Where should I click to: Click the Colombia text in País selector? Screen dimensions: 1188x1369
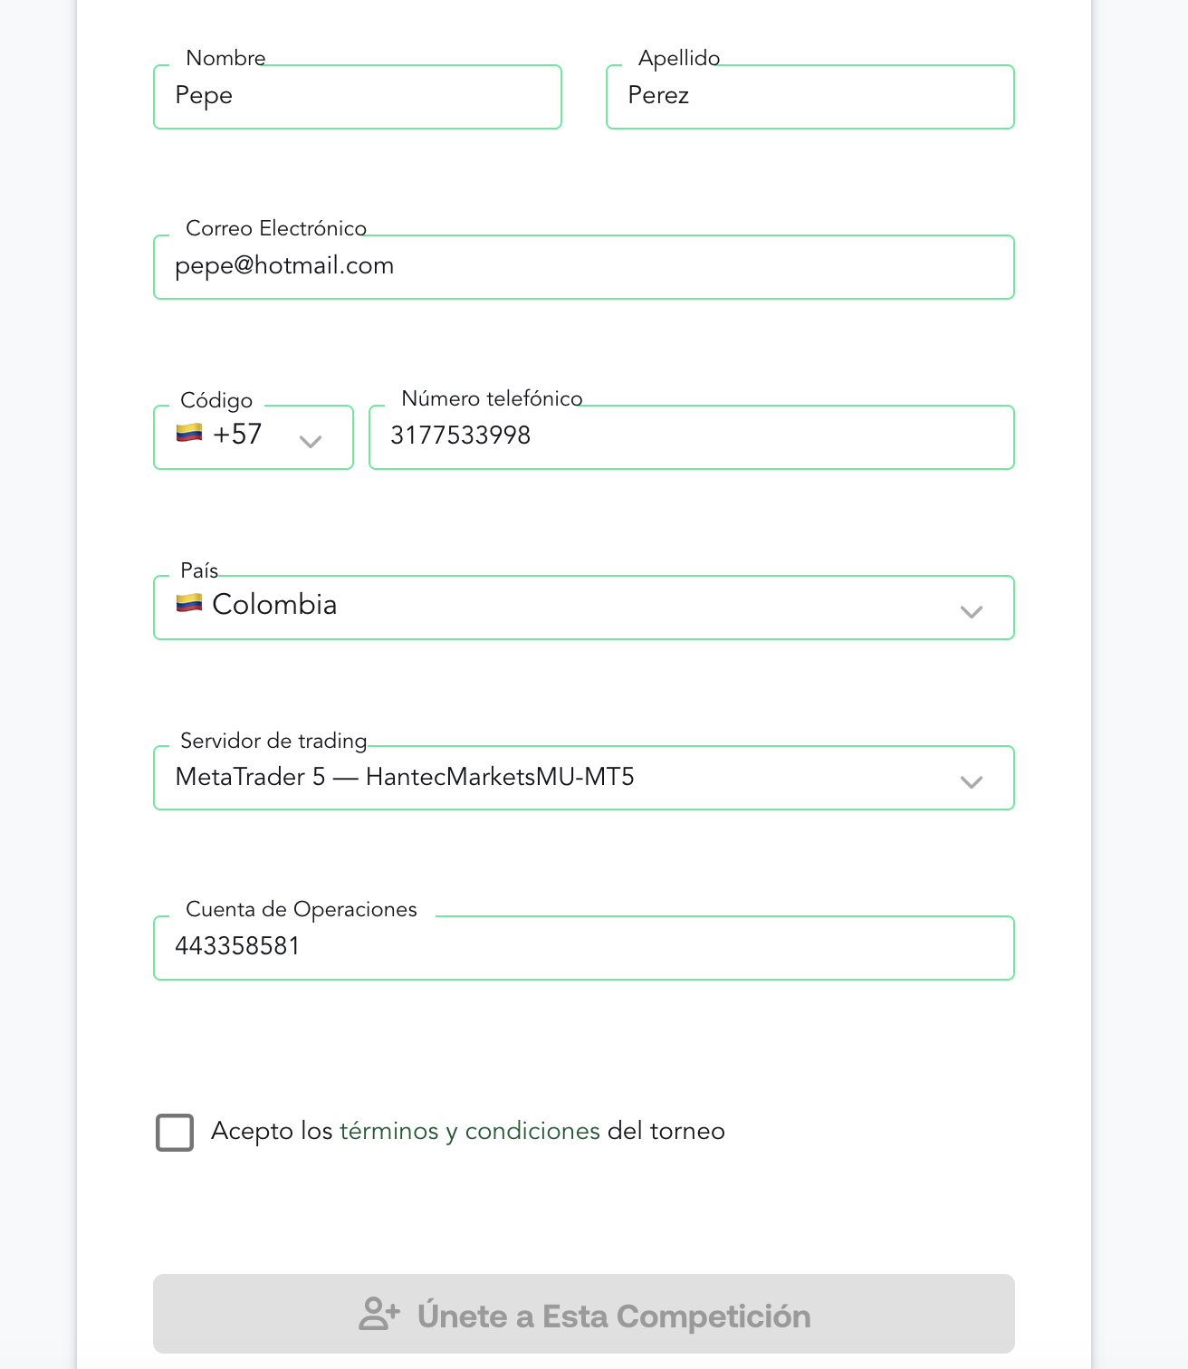click(274, 604)
